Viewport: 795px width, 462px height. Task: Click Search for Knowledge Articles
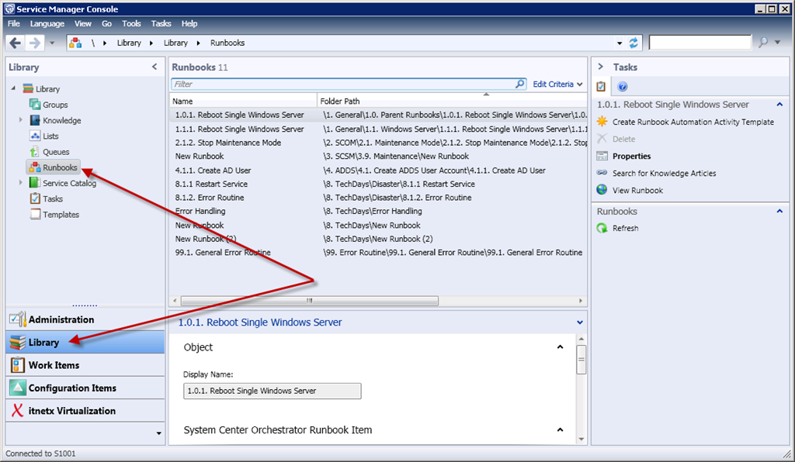point(664,173)
